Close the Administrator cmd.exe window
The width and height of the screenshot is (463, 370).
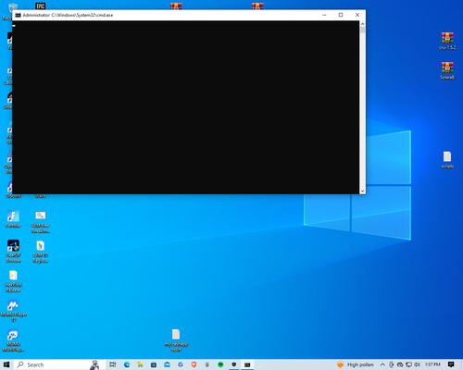click(x=357, y=15)
